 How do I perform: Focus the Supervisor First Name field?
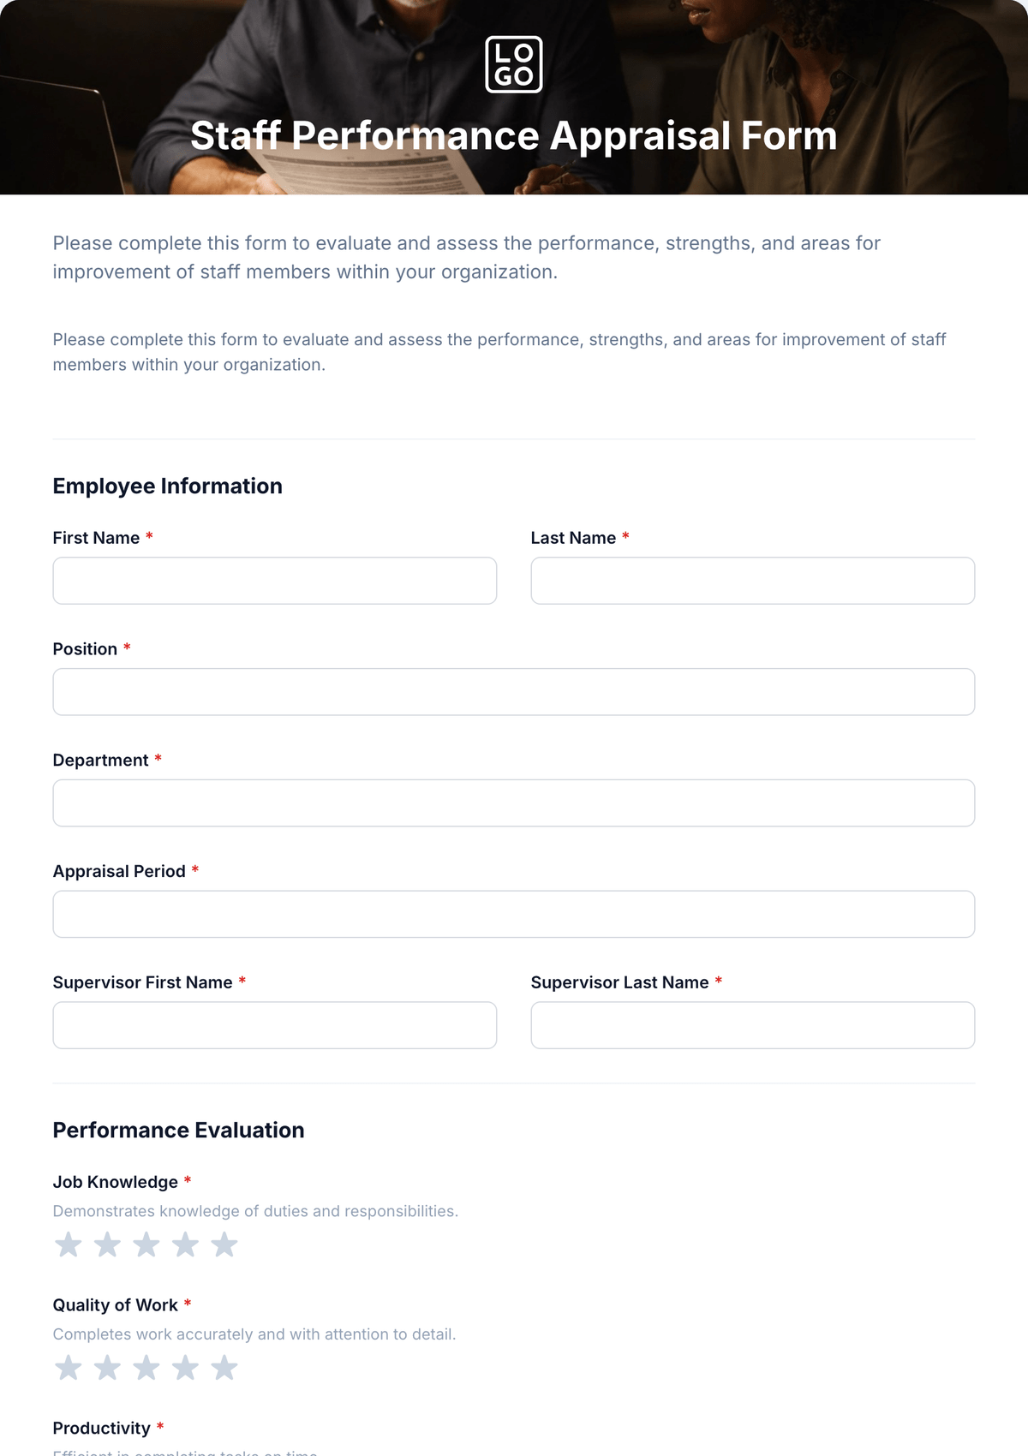pyautogui.click(x=275, y=1025)
